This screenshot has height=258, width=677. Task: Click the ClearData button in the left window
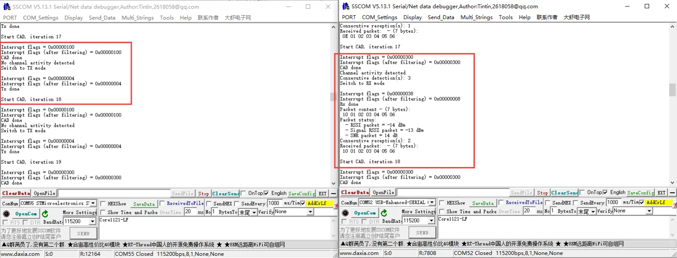pyautogui.click(x=16, y=193)
